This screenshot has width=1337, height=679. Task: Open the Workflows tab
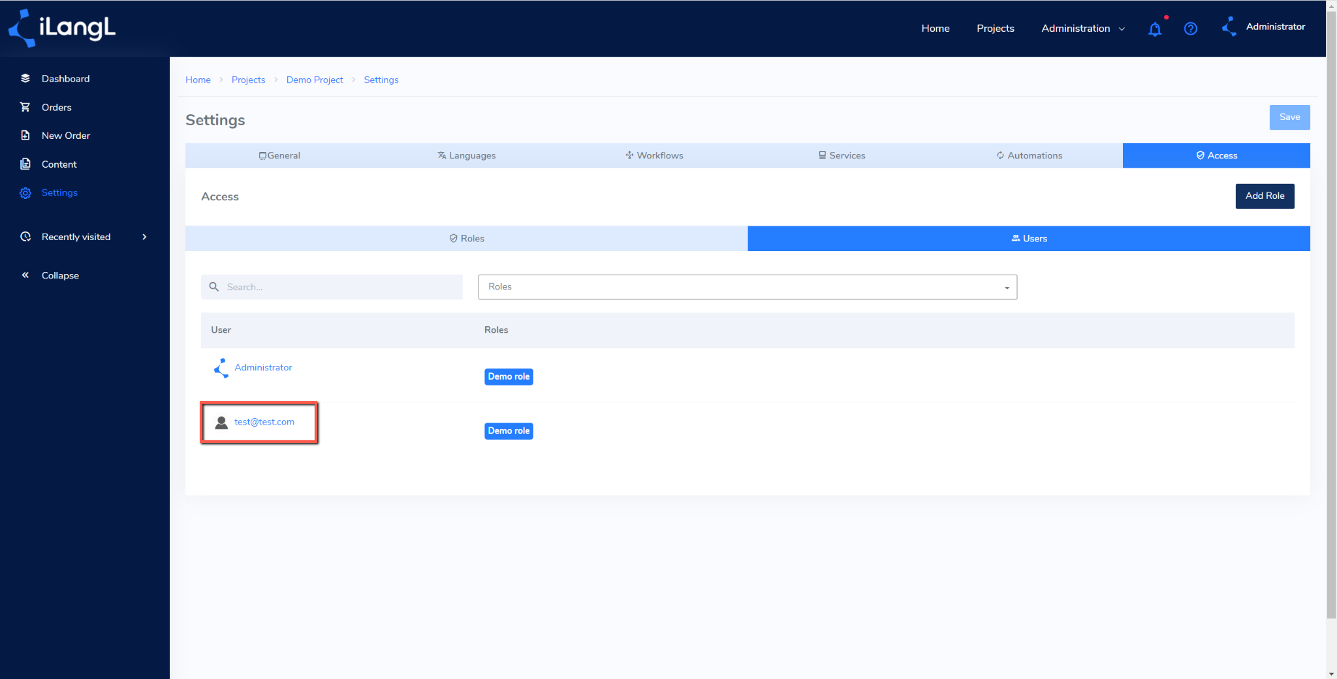[654, 155]
